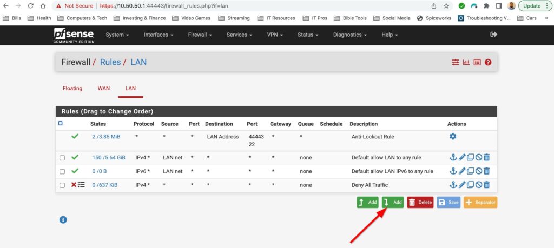
Task: Expand the Services menu
Action: (239, 35)
